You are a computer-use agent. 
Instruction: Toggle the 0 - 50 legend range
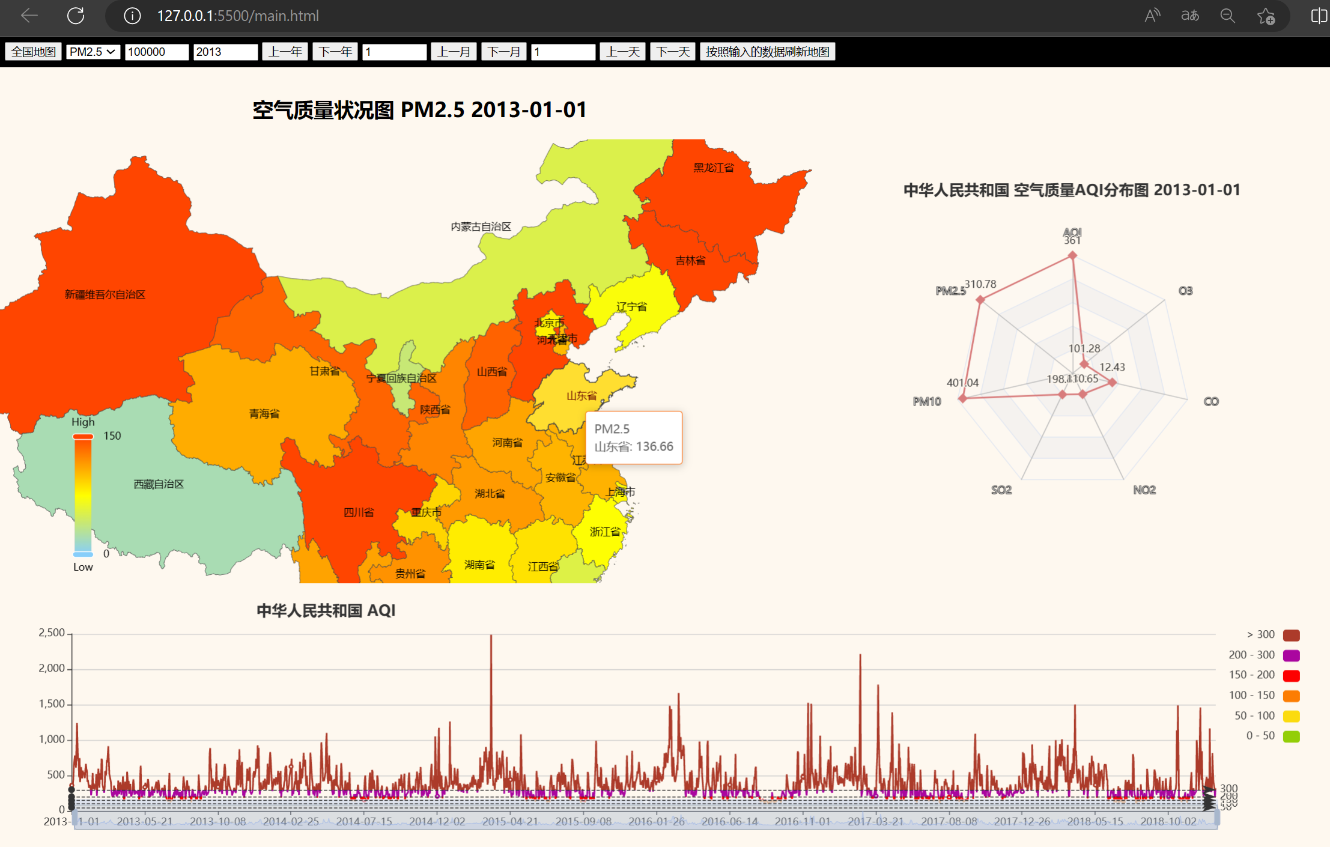[1290, 736]
